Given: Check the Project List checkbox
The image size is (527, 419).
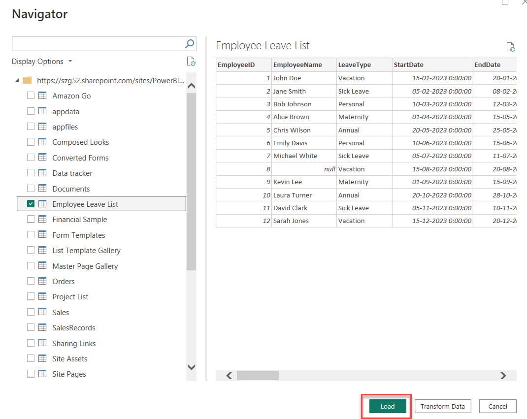Looking at the screenshot, I should pos(31,296).
